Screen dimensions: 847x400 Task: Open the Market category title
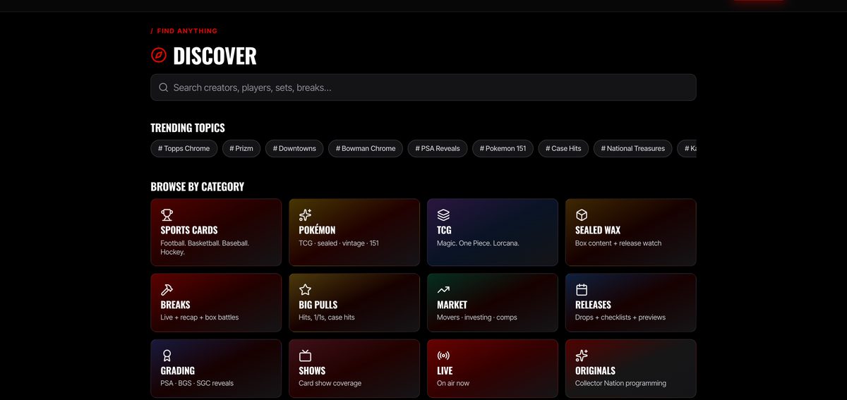[452, 305]
